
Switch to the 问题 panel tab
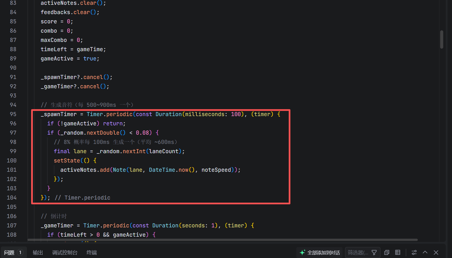[x=14, y=252]
